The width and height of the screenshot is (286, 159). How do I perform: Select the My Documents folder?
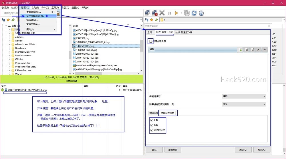(23, 55)
